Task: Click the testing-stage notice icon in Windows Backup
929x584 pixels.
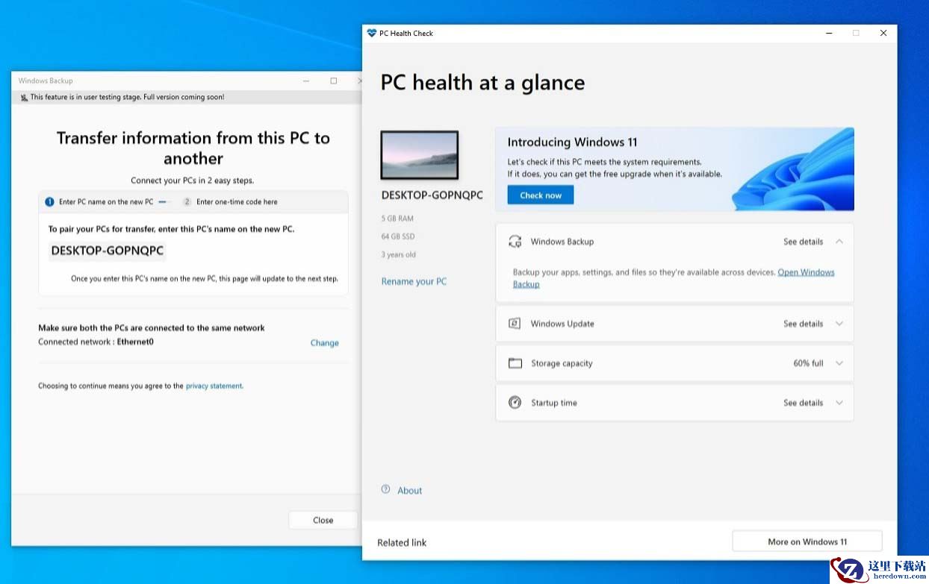Action: pyautogui.click(x=24, y=97)
